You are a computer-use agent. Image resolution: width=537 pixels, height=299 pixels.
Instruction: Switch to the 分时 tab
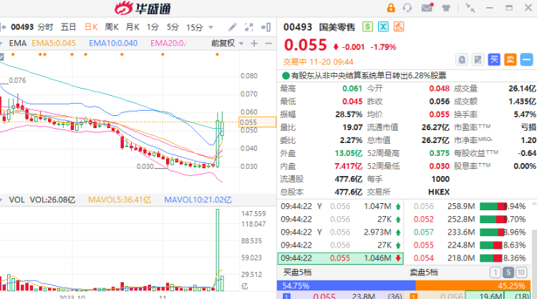tap(45, 27)
